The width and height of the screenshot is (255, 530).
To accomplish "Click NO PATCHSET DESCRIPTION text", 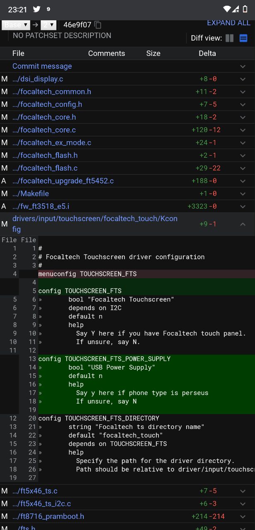I will [x=62, y=36].
